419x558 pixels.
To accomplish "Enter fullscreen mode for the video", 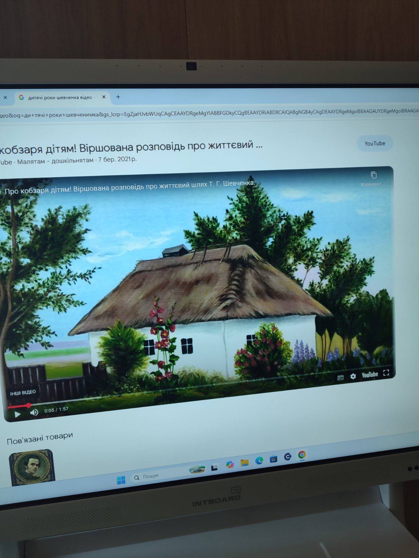I will coord(386,373).
